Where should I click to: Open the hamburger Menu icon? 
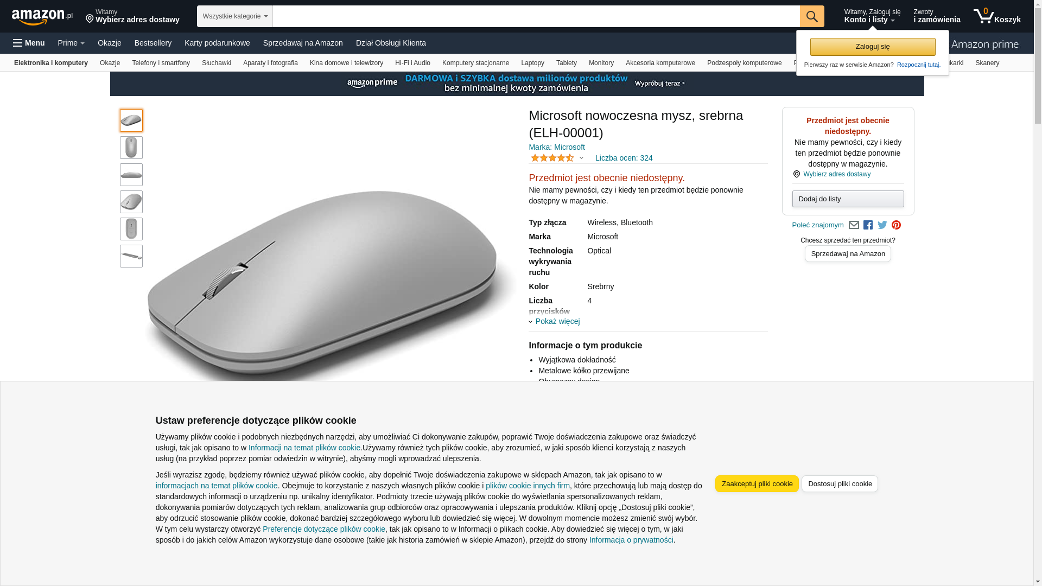pyautogui.click(x=29, y=43)
